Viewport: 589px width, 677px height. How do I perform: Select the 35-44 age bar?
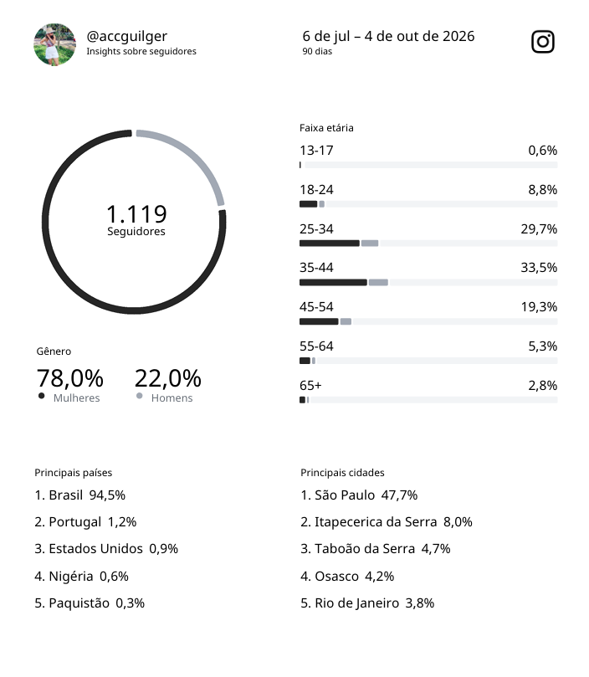click(x=428, y=282)
